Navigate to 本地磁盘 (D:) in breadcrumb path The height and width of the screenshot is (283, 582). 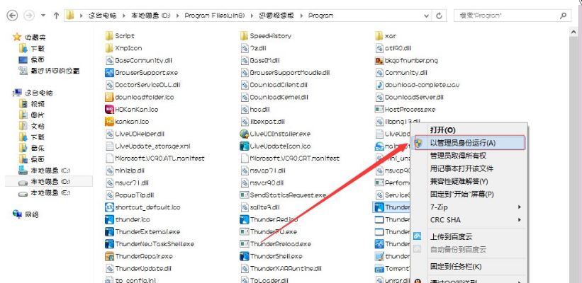pyautogui.click(x=151, y=16)
